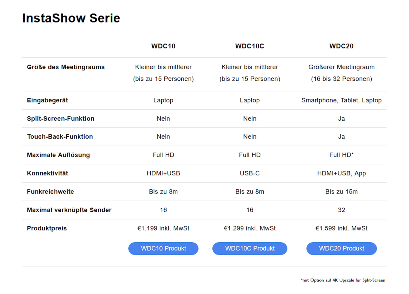Click the InstaShow Serie heading
The width and height of the screenshot is (409, 294).
(71, 18)
